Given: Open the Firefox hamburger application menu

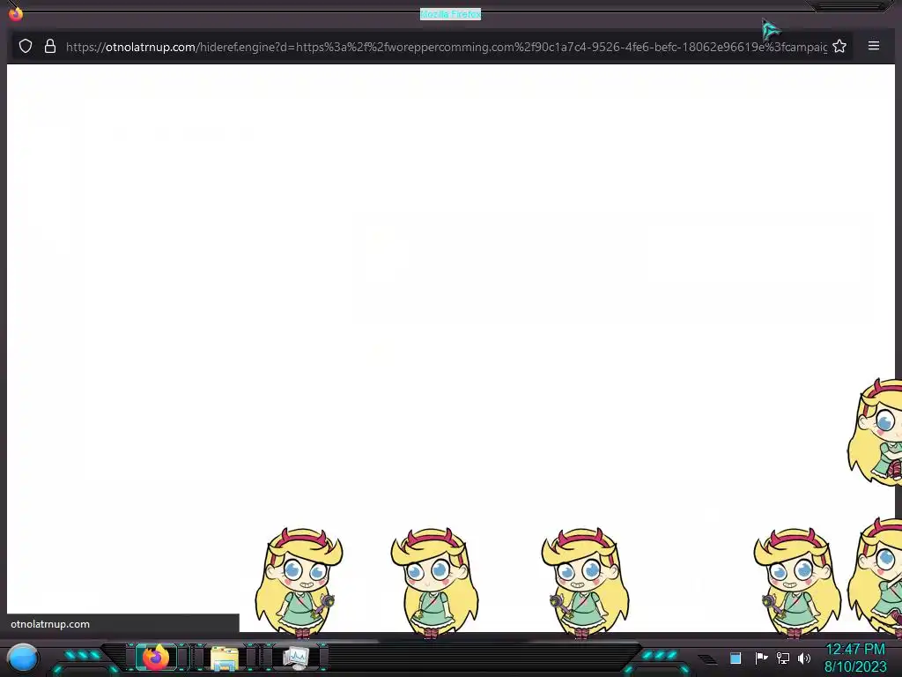Looking at the screenshot, I should [x=873, y=46].
